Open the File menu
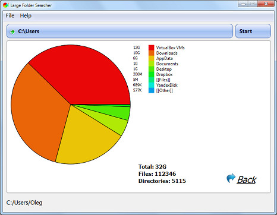Screen dimensions: 277x215 [10, 15]
